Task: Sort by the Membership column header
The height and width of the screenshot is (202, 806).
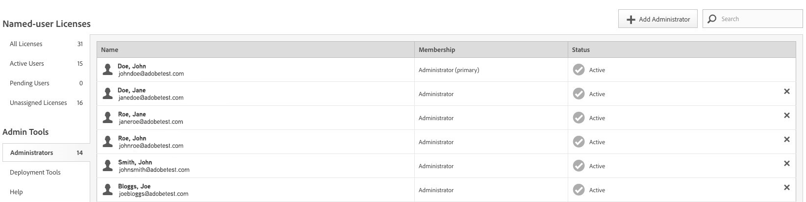Action: point(436,50)
